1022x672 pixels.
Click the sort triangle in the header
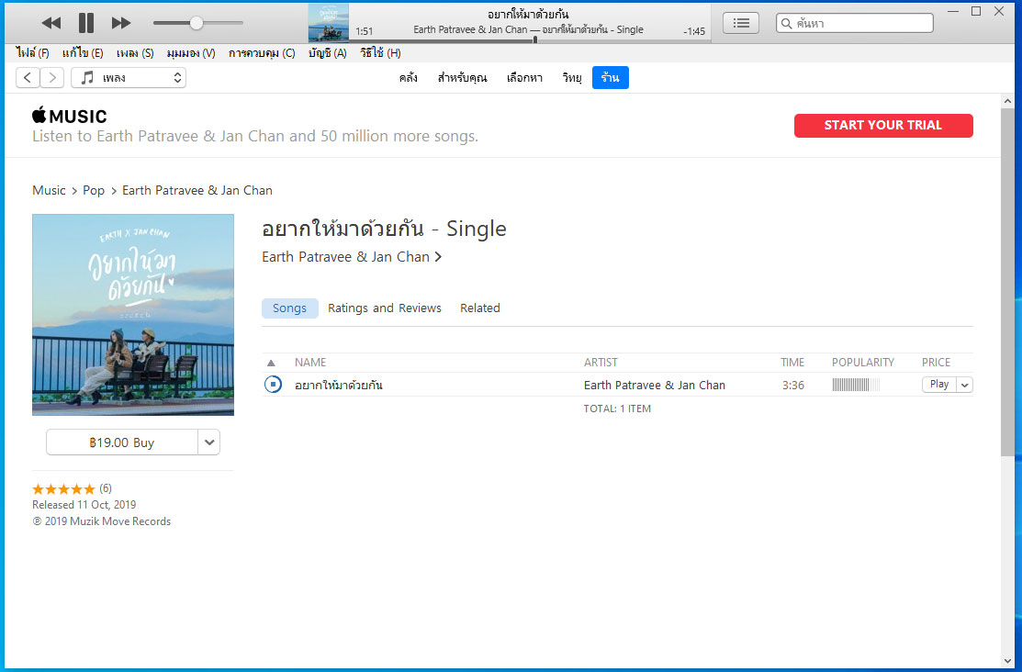[x=271, y=363]
